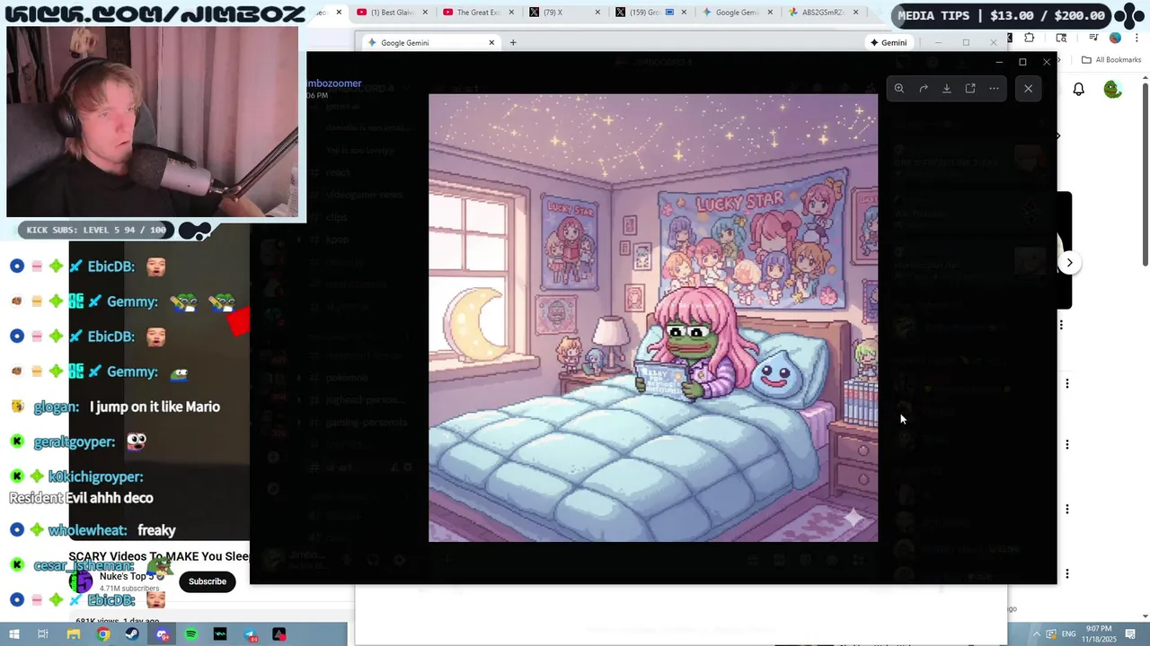The image size is (1150, 646).
Task: Open Telegram from the taskbar
Action: pyautogui.click(x=250, y=634)
